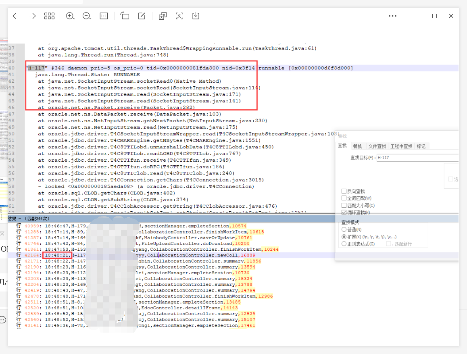Open the three-dot more options menu

pyautogui.click(x=392, y=16)
